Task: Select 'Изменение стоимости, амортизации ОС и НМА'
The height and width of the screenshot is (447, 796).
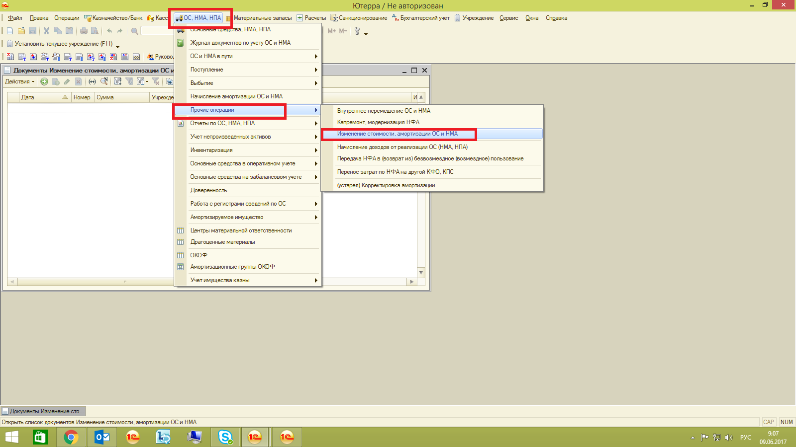Action: pyautogui.click(x=397, y=134)
